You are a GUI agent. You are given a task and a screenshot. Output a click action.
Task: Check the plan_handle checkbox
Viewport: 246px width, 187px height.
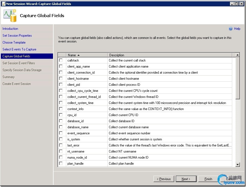point(61,164)
